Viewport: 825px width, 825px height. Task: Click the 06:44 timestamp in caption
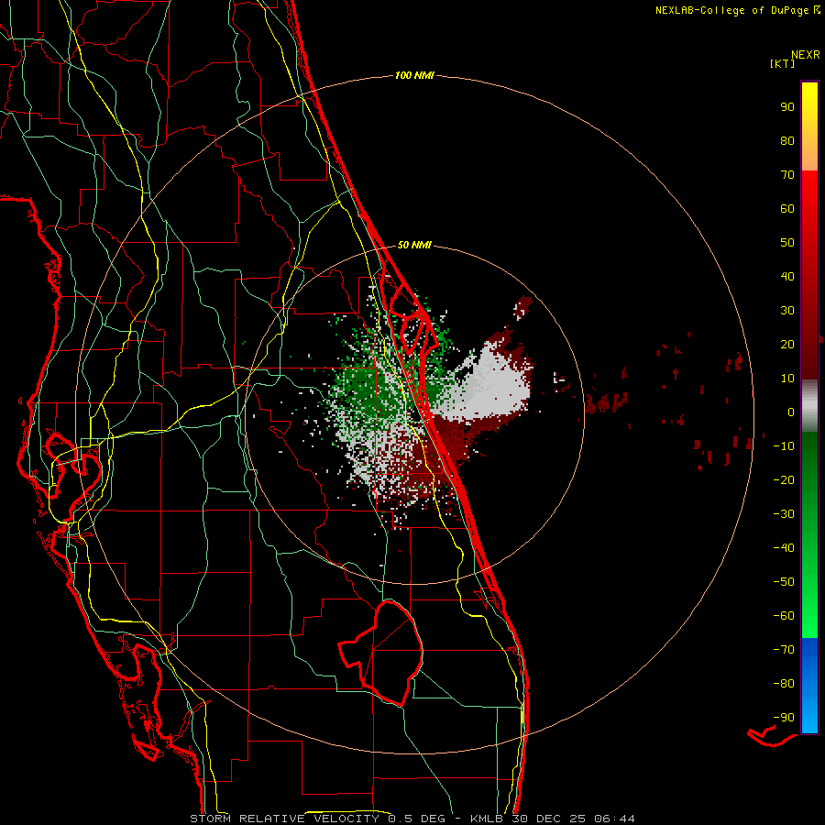point(614,819)
